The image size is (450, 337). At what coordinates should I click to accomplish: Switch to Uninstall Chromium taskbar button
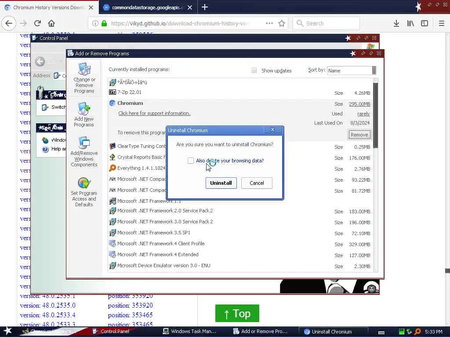[x=333, y=331]
